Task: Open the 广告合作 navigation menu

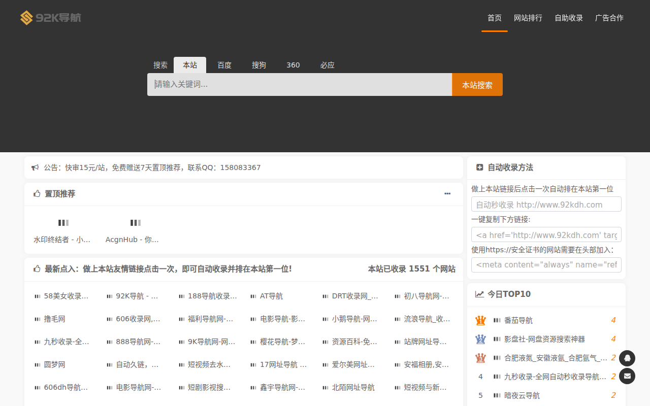Action: click(609, 18)
